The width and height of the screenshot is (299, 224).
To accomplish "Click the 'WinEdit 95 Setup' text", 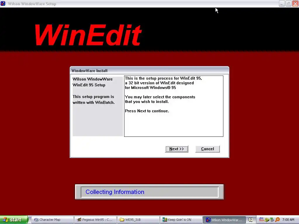I will [89, 85].
